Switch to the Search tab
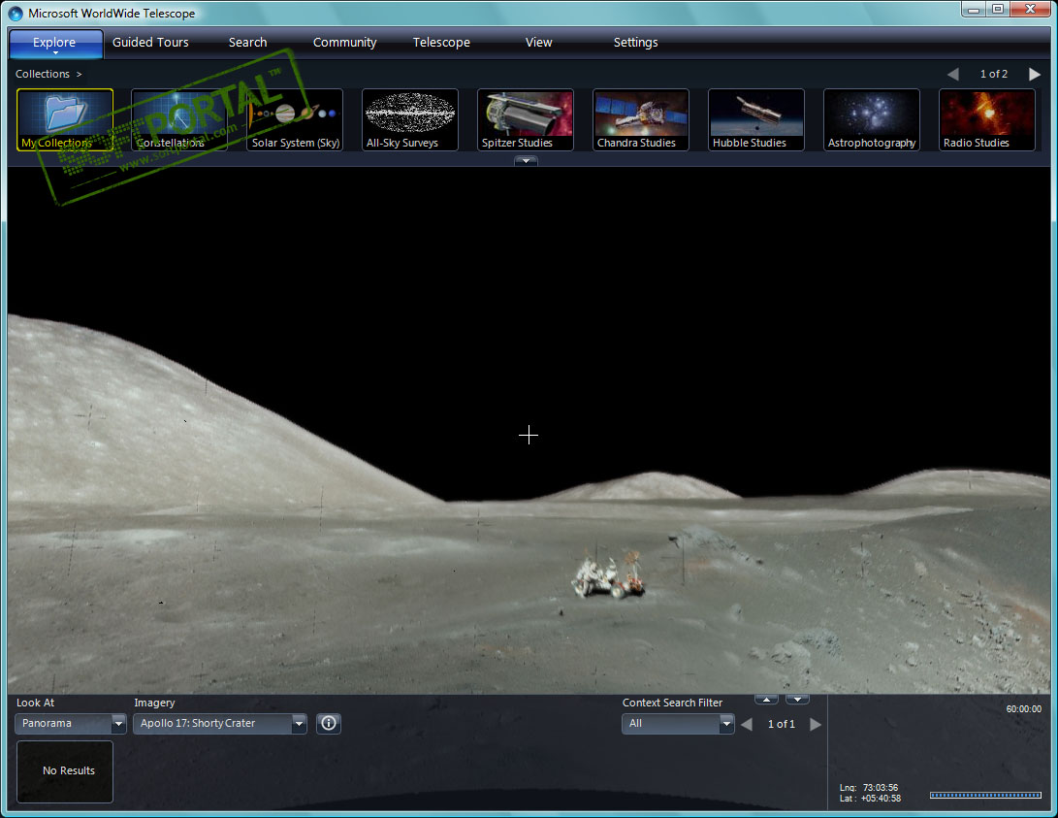This screenshot has width=1058, height=818. (x=247, y=42)
